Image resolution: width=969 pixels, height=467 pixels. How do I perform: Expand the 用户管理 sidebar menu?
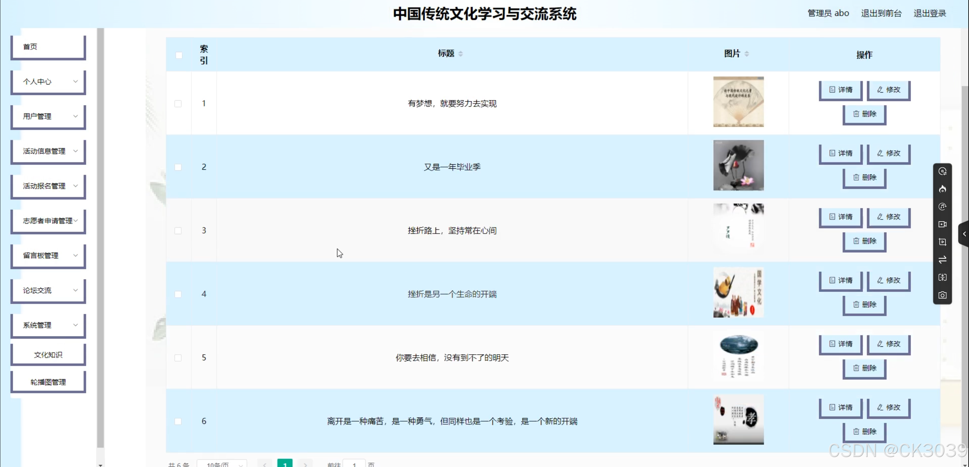48,116
